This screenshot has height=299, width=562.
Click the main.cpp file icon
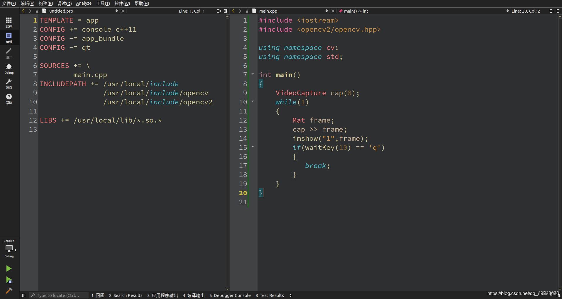tap(254, 11)
